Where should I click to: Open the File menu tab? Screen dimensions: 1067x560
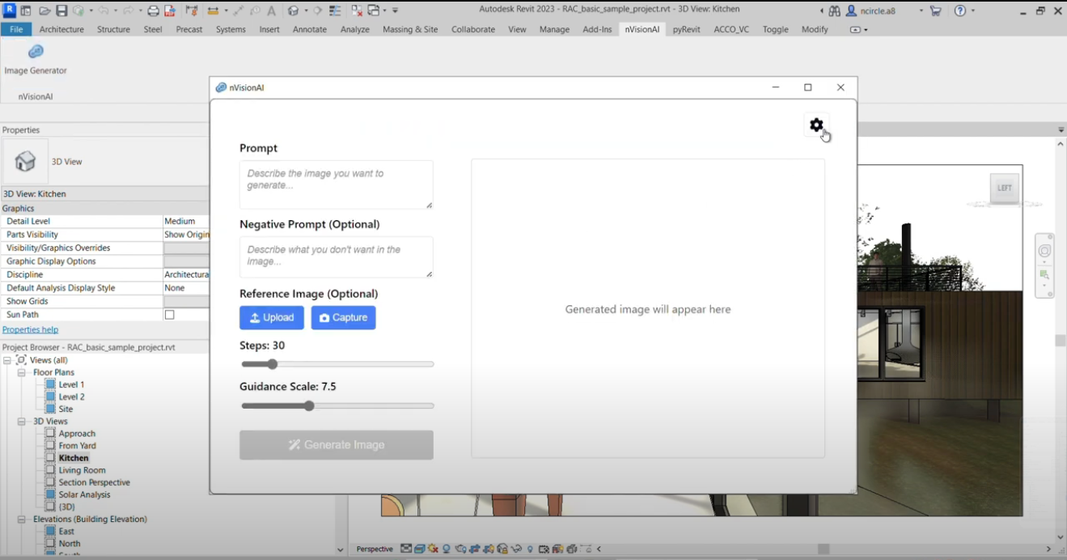coord(15,29)
